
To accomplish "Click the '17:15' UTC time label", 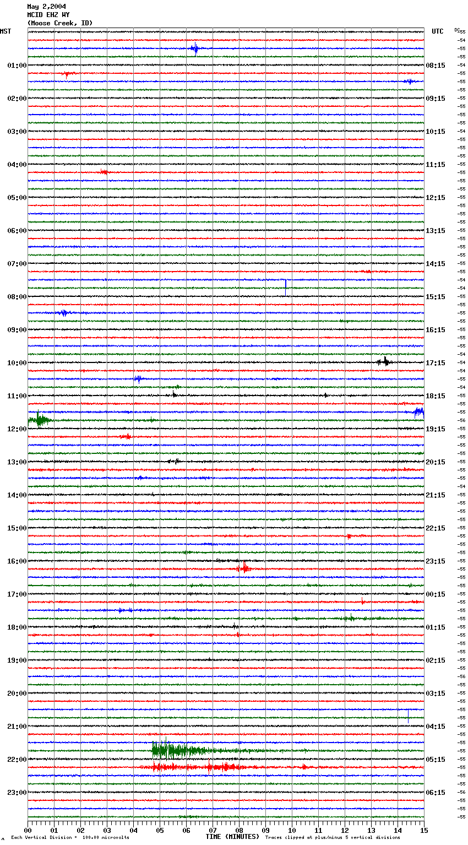I will (x=436, y=363).
